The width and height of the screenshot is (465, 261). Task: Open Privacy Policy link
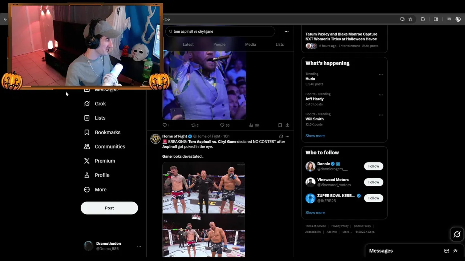coord(340,226)
